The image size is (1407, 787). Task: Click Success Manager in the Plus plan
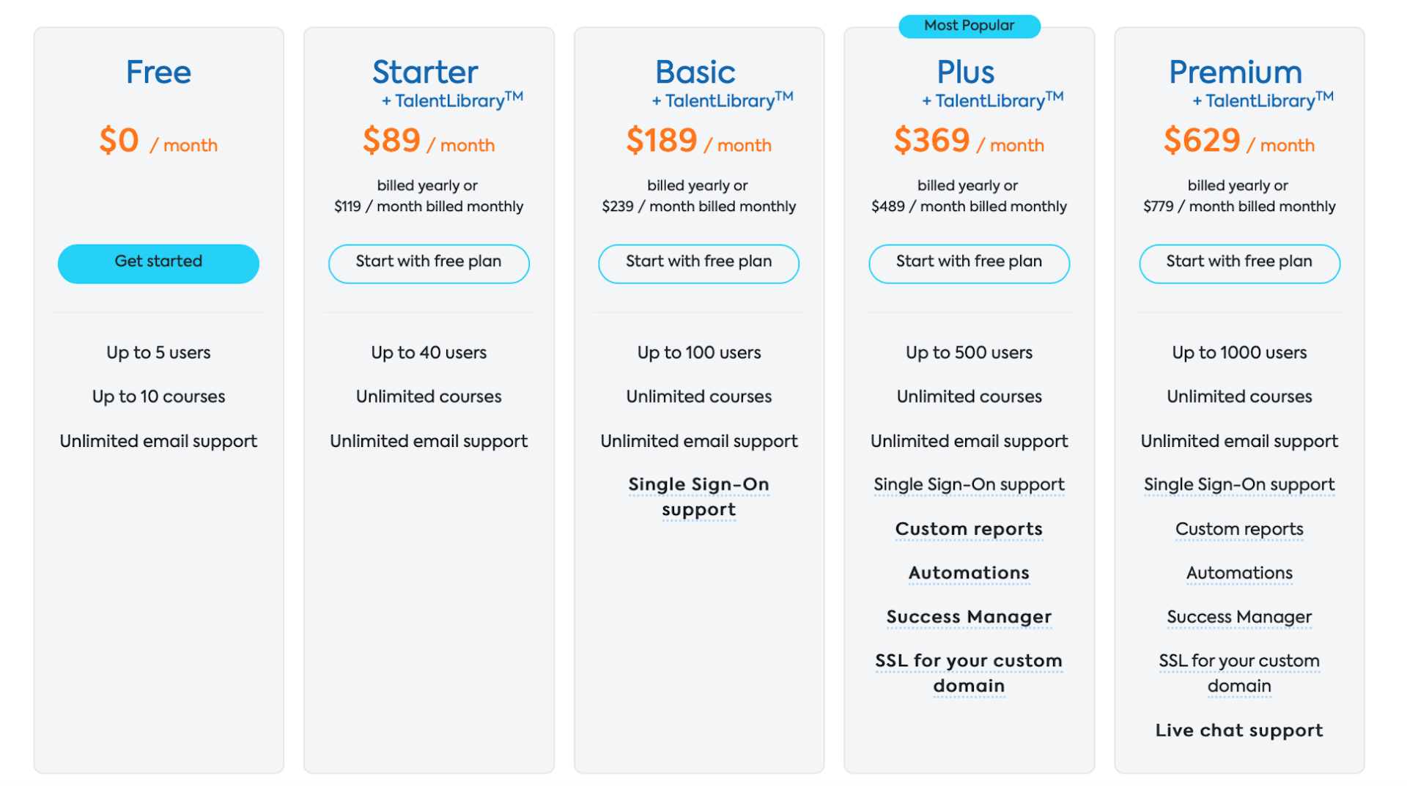click(969, 617)
